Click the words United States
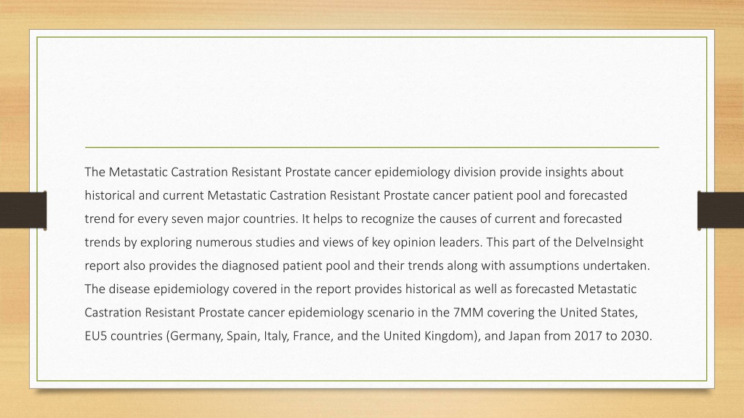Screen dimensions: 744x418 [x=599, y=312]
